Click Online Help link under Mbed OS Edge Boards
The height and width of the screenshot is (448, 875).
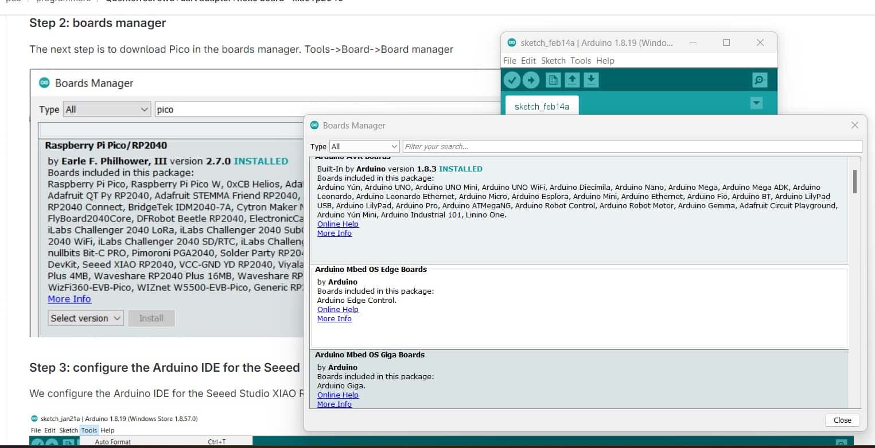point(338,310)
